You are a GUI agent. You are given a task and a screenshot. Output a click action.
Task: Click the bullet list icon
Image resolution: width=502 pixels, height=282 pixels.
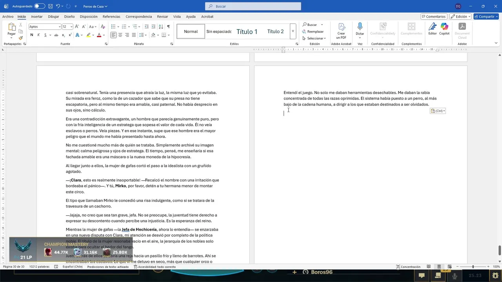tap(113, 27)
